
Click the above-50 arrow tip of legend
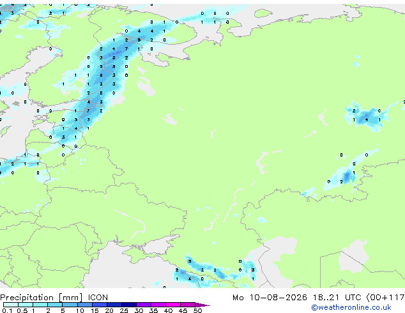[202, 305]
